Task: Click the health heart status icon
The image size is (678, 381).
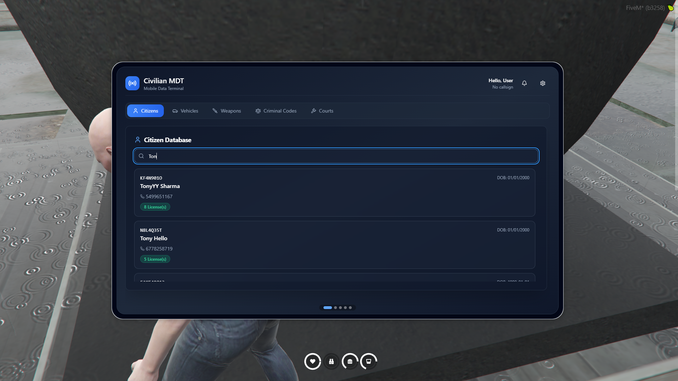Action: [313, 361]
